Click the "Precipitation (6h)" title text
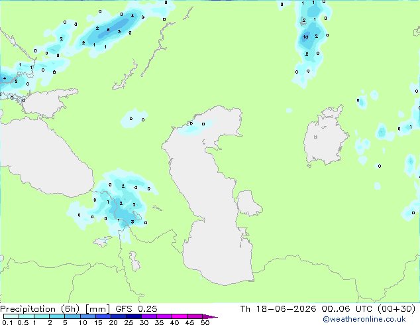The width and height of the screenshot is (420, 325). (x=40, y=309)
